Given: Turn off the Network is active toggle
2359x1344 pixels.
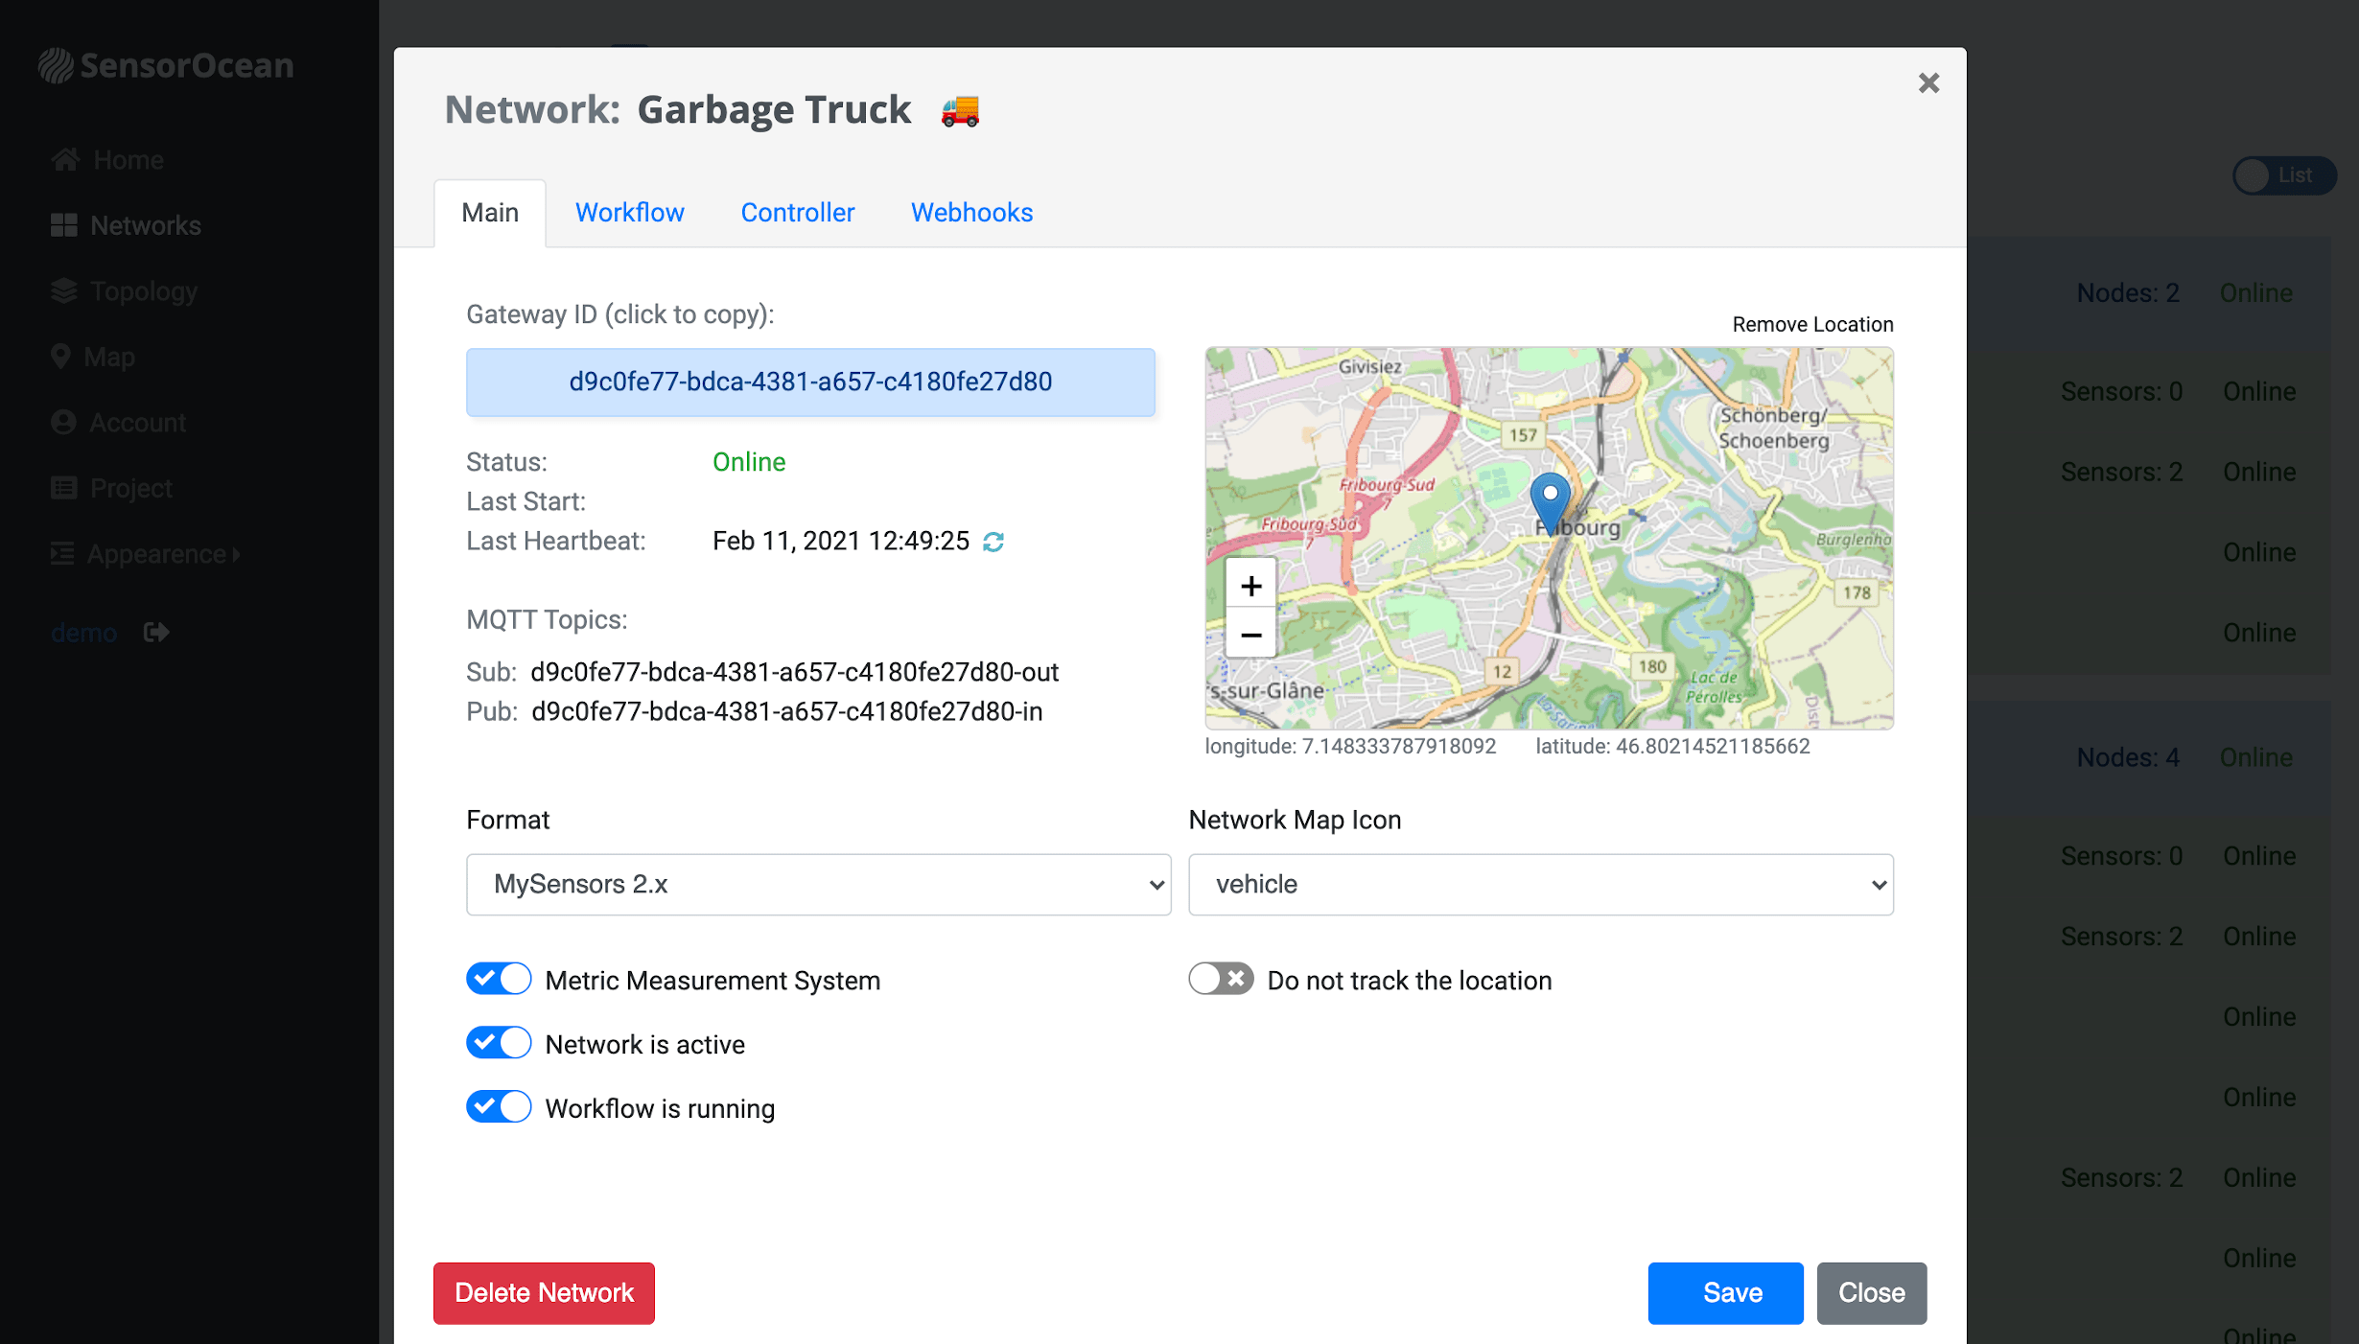Looking at the screenshot, I should [x=498, y=1043].
